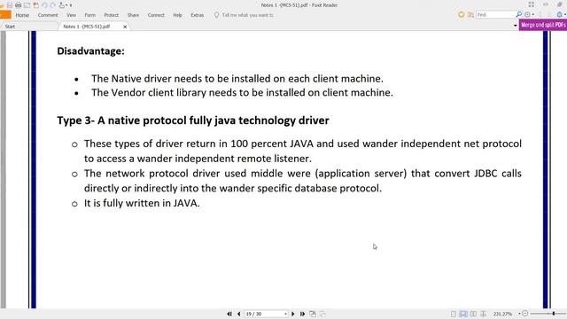Click the Disadvantage: heading text

[90, 51]
